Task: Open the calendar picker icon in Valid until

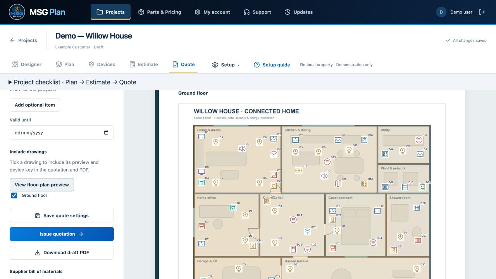Action: coord(106,133)
